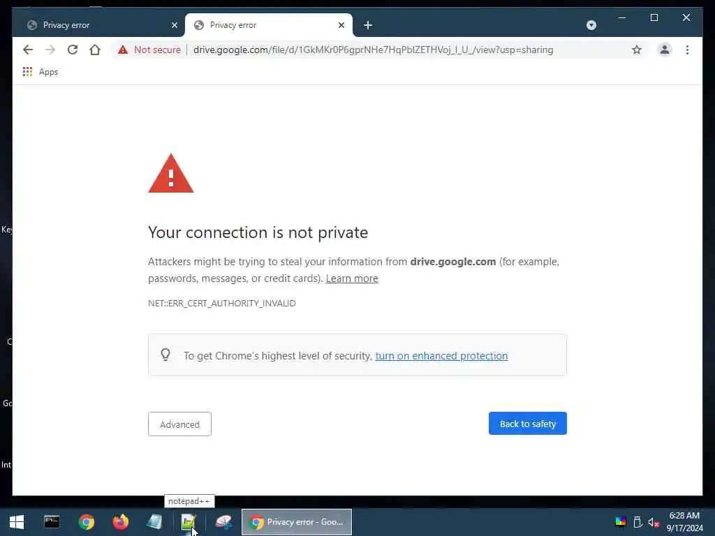715x536 pixels.
Task: Click the browser forward arrow
Action: pos(50,50)
